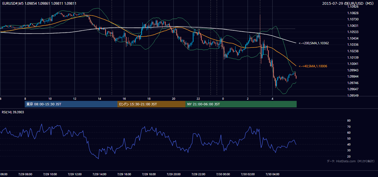Viewport: 378px width, 177px height.
Task: Click bottom date label 7/30 04:00
Action: coord(272,174)
